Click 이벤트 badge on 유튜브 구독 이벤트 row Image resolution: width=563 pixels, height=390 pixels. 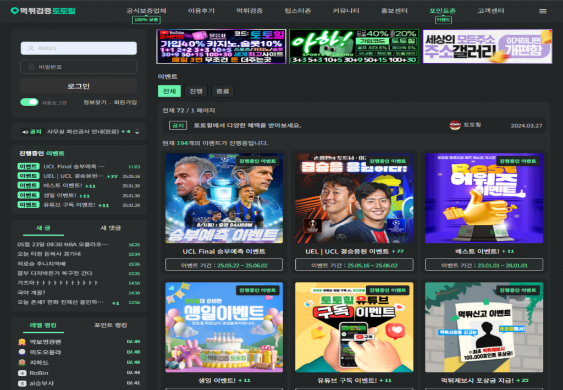[x=29, y=205]
